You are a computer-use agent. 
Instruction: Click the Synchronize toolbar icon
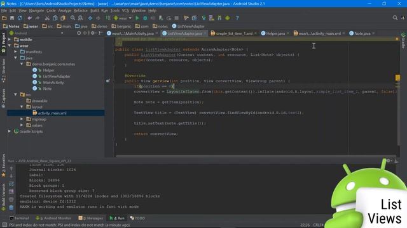point(20,18)
